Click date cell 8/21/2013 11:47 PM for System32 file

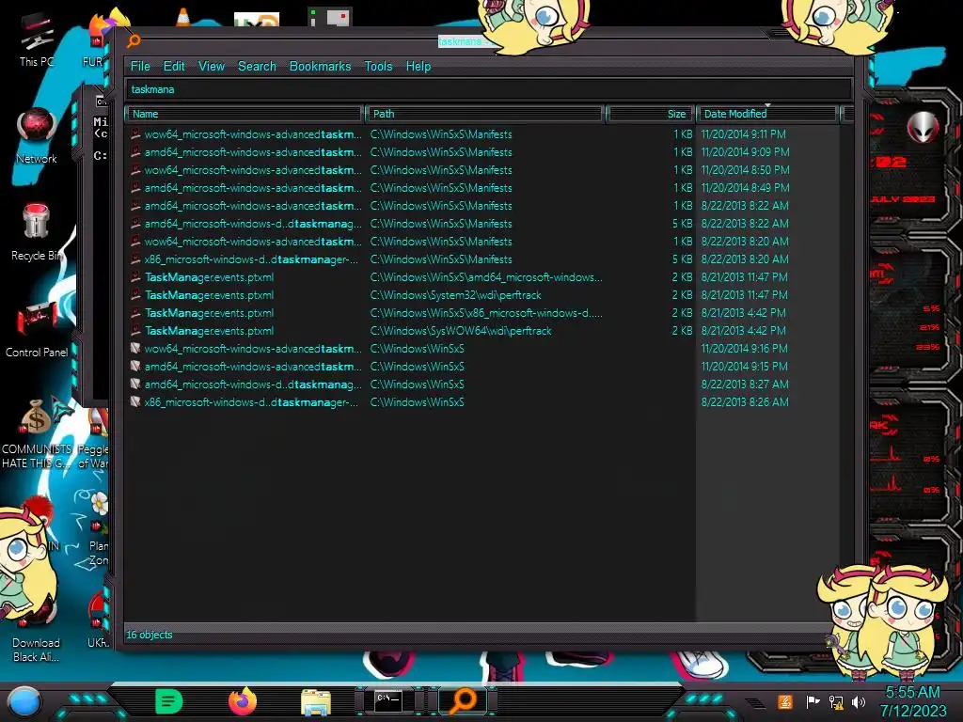[x=745, y=294]
